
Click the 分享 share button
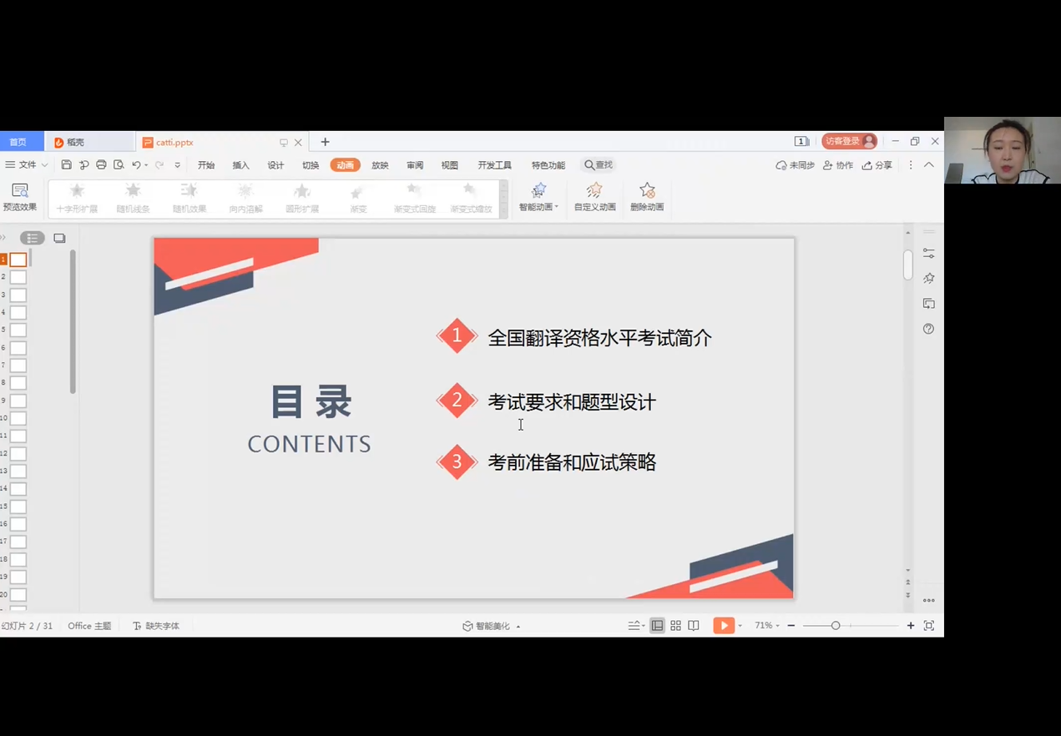877,165
